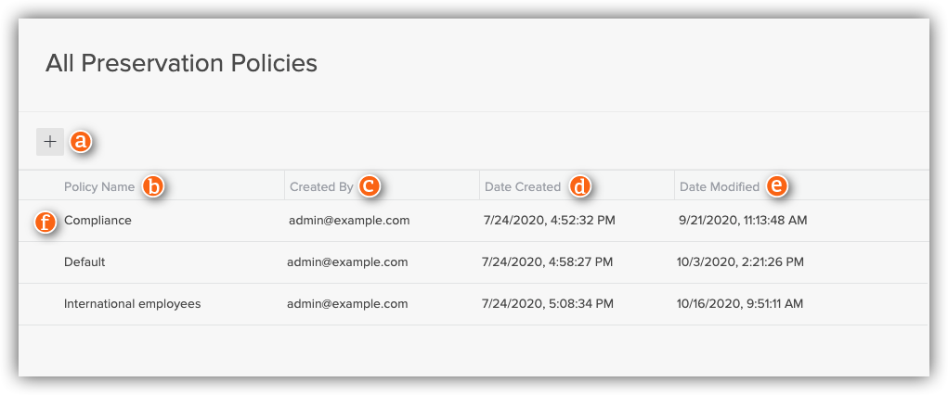Sort by Policy Name column header
This screenshot has height=395, width=948.
(99, 186)
